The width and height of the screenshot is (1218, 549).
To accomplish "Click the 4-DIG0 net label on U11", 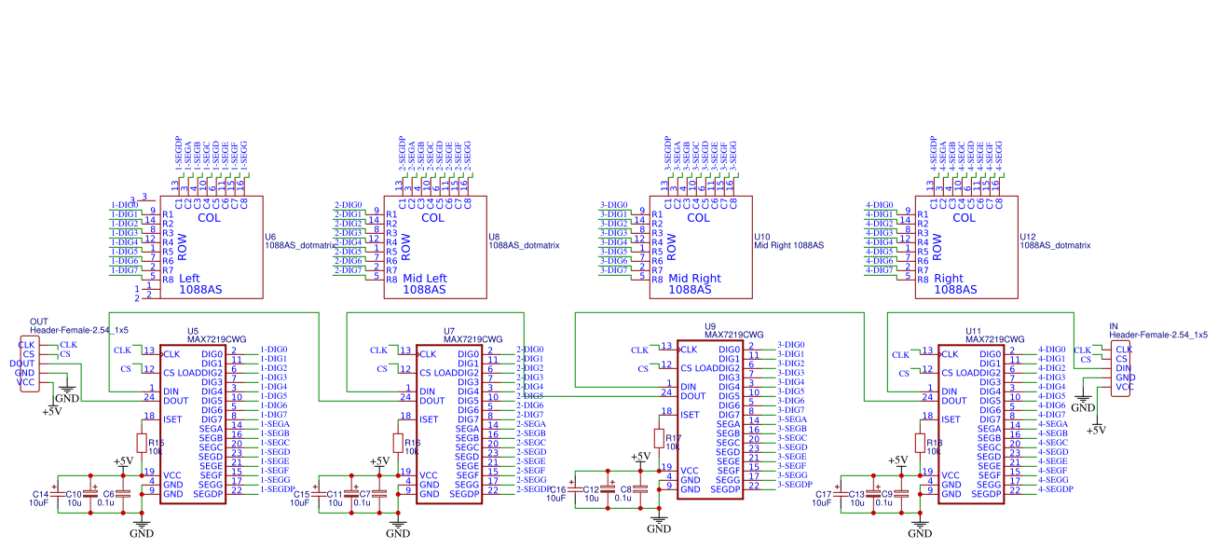I will pyautogui.click(x=1052, y=350).
